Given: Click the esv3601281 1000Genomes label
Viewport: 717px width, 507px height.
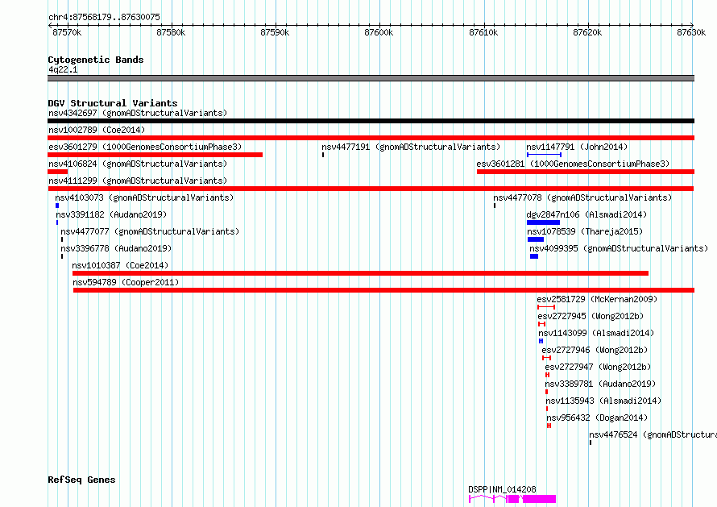Looking at the screenshot, I should 573,164.
